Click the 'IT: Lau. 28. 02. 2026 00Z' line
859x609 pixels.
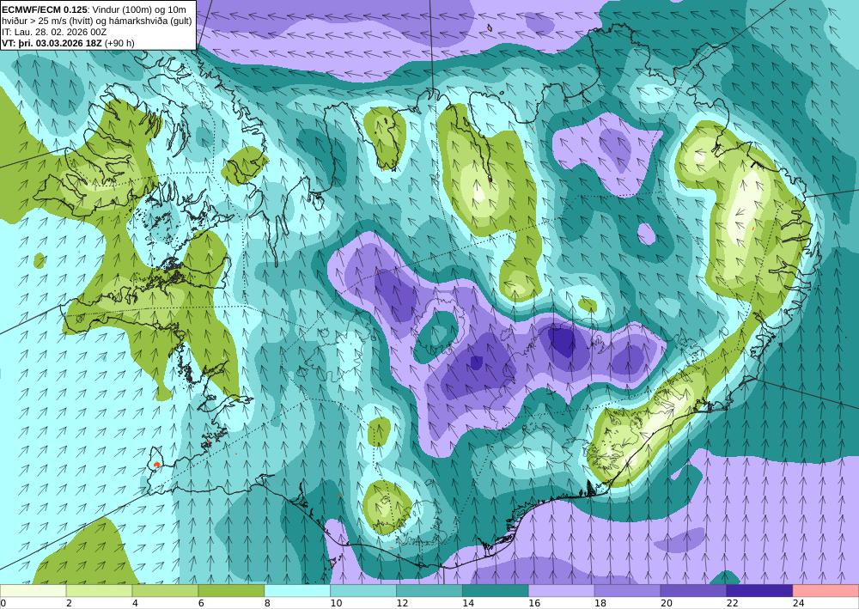[x=54, y=32]
